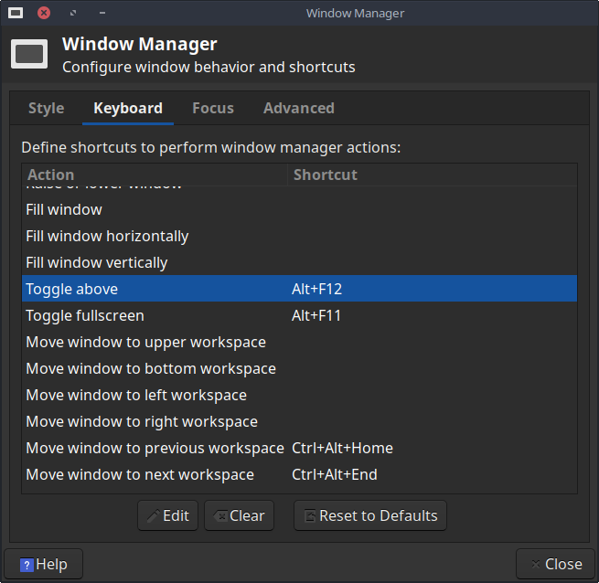Select Move window to left workspace
The height and width of the screenshot is (583, 599).
click(x=300, y=395)
